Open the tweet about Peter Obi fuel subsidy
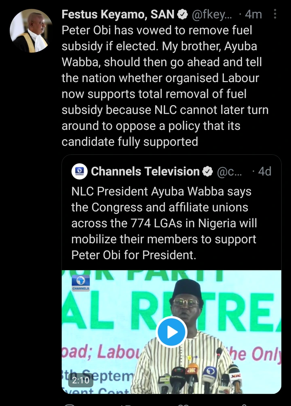Image resolution: width=291 pixels, height=406 pixels. coord(167,85)
